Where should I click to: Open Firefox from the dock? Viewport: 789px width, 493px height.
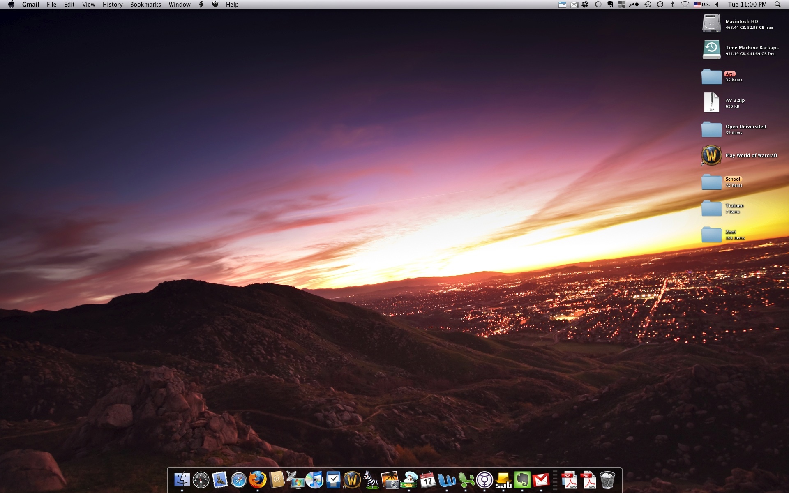(258, 479)
